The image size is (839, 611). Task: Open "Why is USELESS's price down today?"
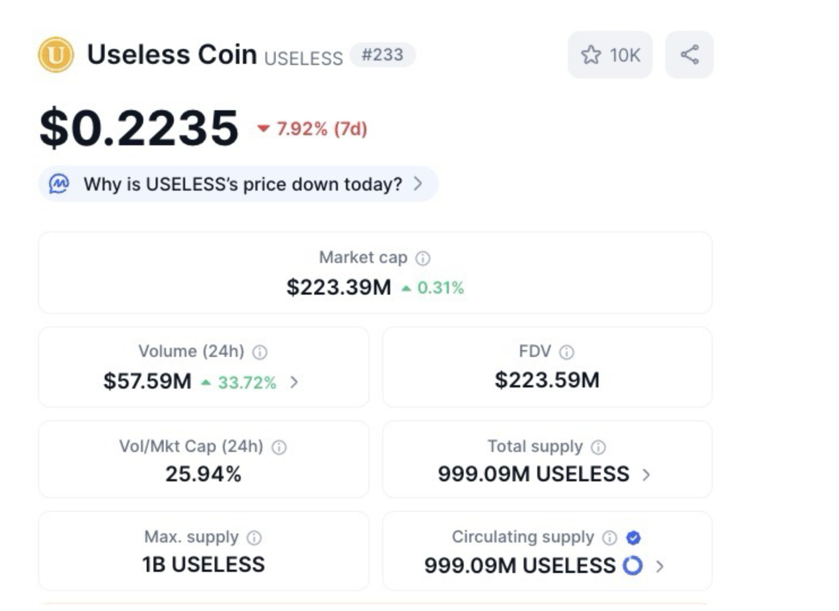click(243, 184)
